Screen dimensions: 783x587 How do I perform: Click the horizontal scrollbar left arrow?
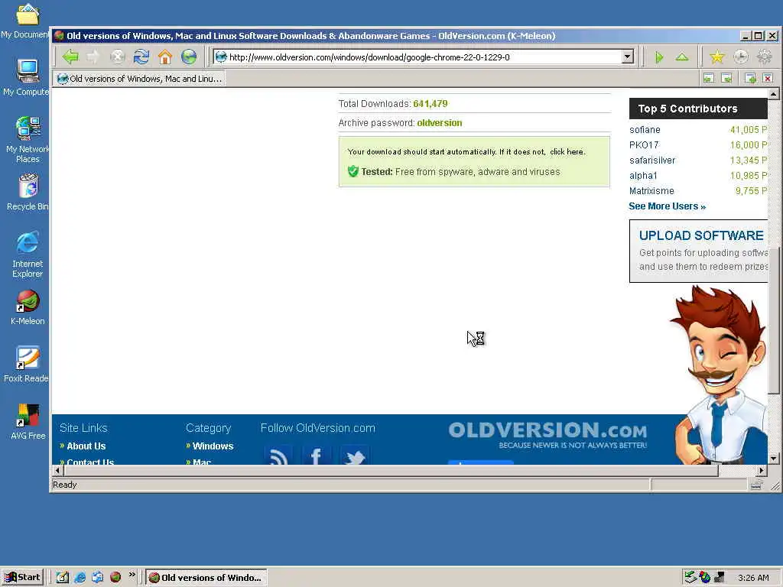pyautogui.click(x=58, y=470)
